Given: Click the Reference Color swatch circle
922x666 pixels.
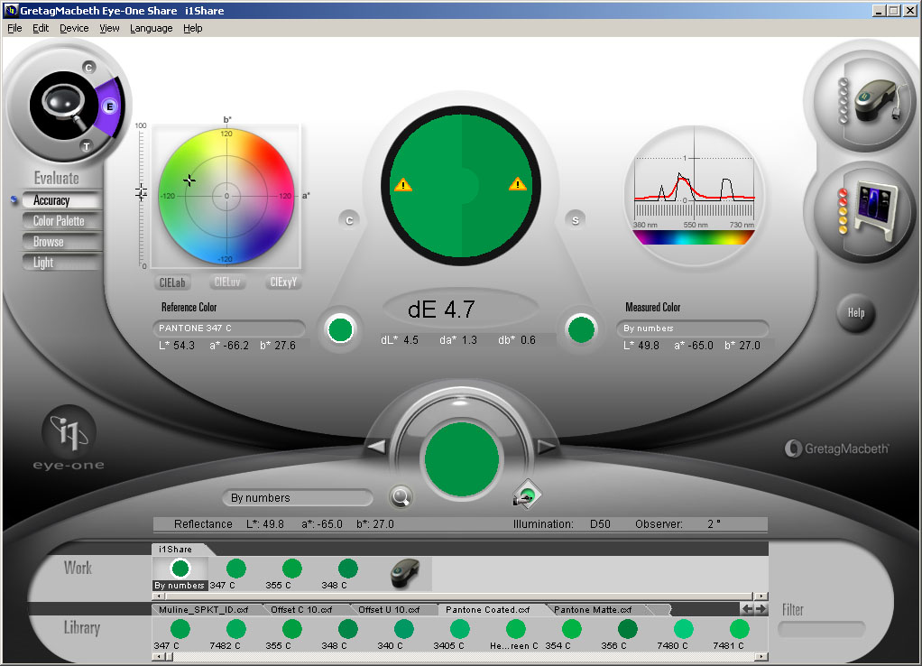Looking at the screenshot, I should pyautogui.click(x=340, y=329).
